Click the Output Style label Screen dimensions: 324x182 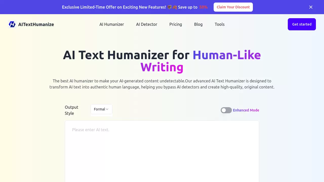[71, 110]
